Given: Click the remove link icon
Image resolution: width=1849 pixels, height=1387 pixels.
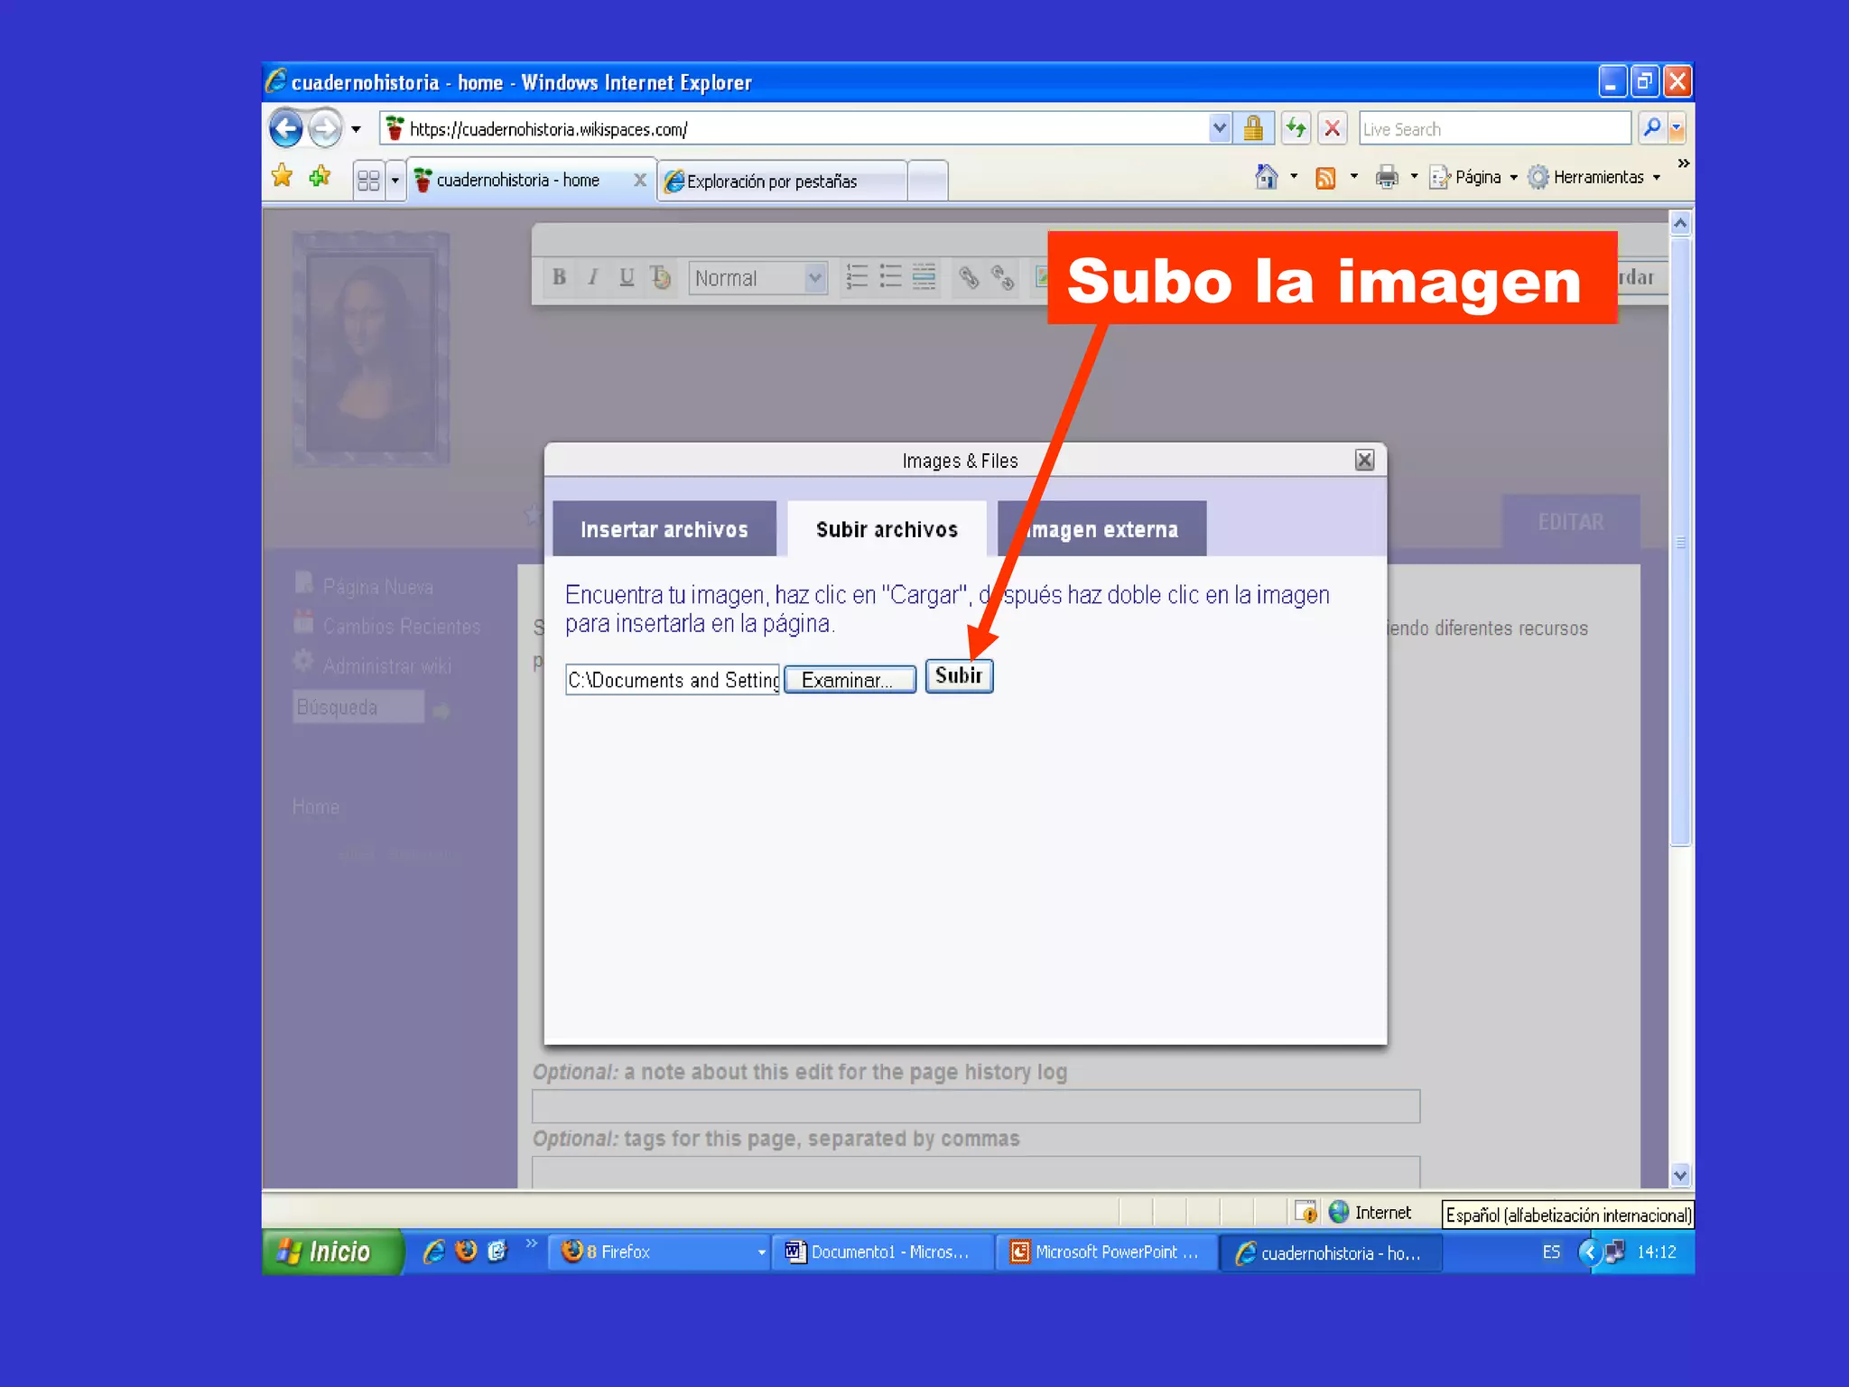Looking at the screenshot, I should pos(1002,277).
